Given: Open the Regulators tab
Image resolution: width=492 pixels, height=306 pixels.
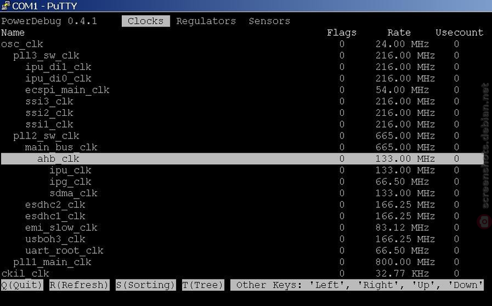Looking at the screenshot, I should point(206,21).
